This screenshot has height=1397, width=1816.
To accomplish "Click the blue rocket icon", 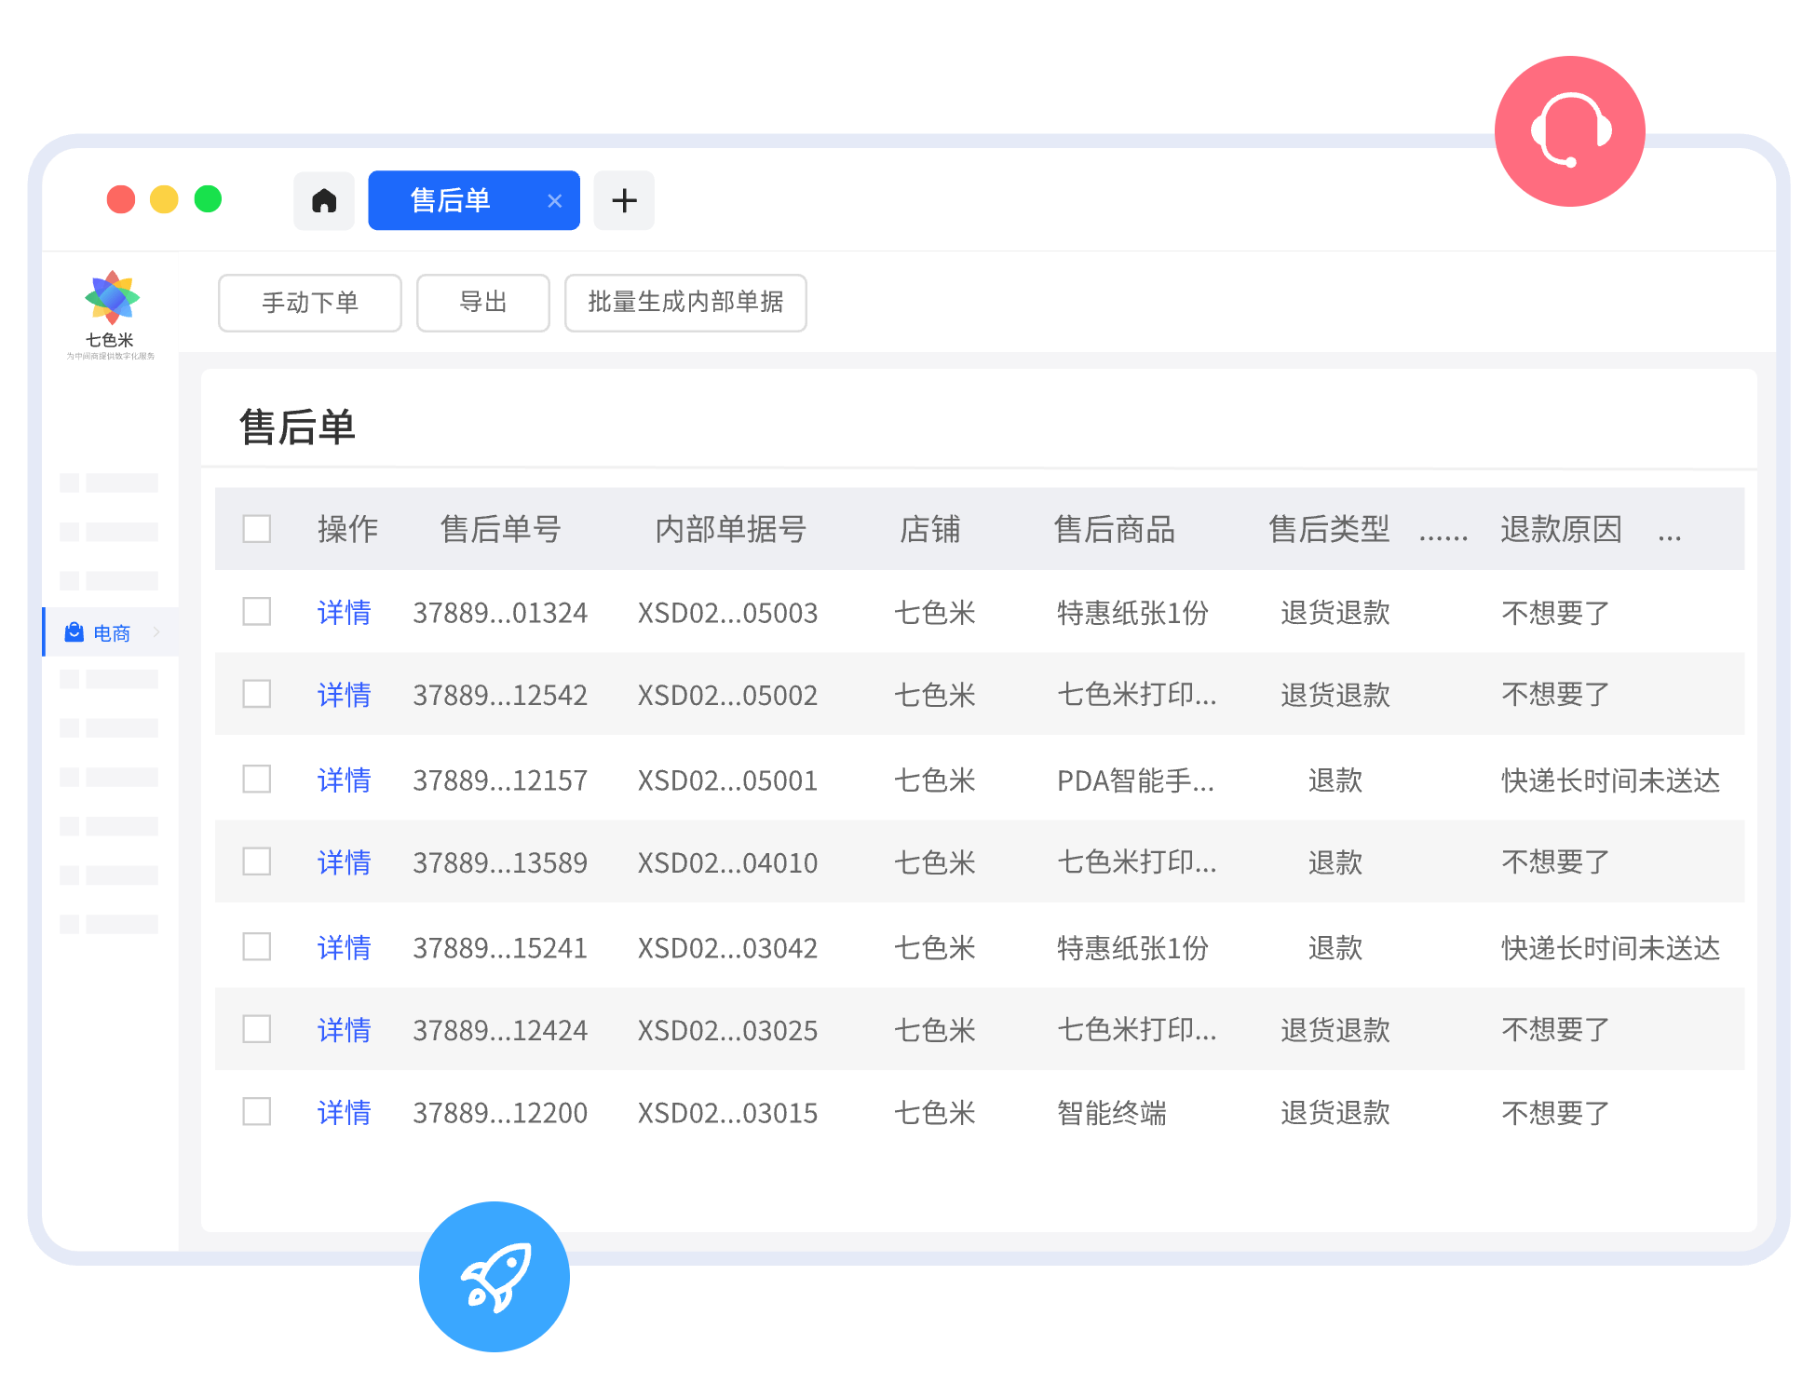I will (x=495, y=1276).
